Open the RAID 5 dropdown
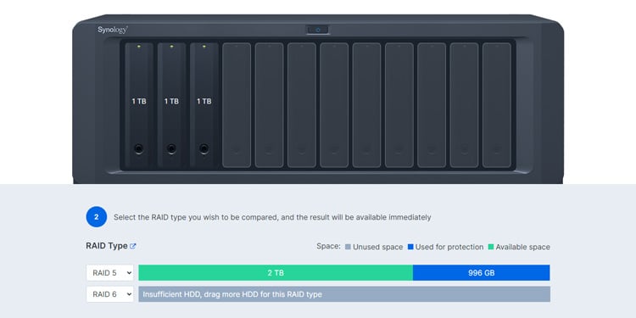 pyautogui.click(x=110, y=273)
